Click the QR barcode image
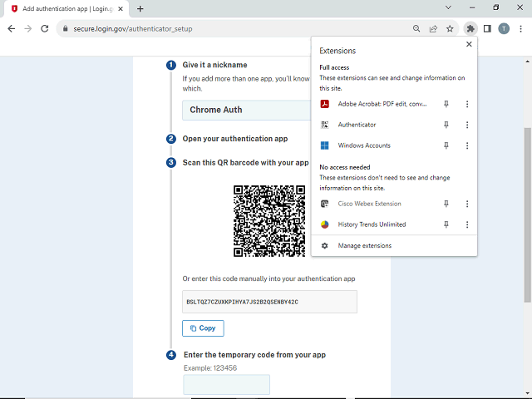 (x=269, y=221)
